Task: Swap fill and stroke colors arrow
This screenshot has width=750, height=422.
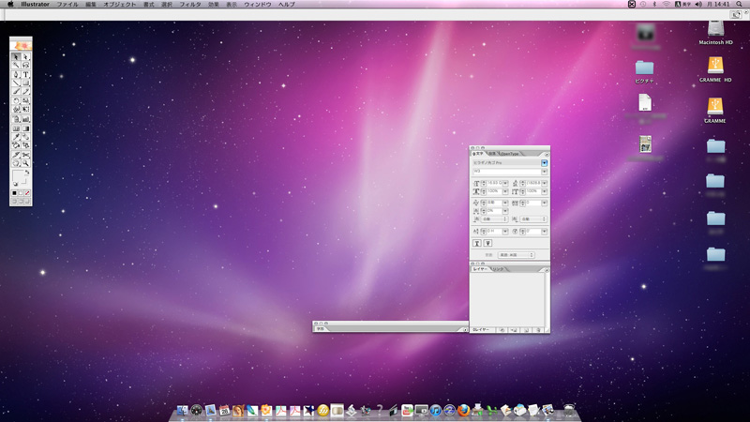Action: 27,173
